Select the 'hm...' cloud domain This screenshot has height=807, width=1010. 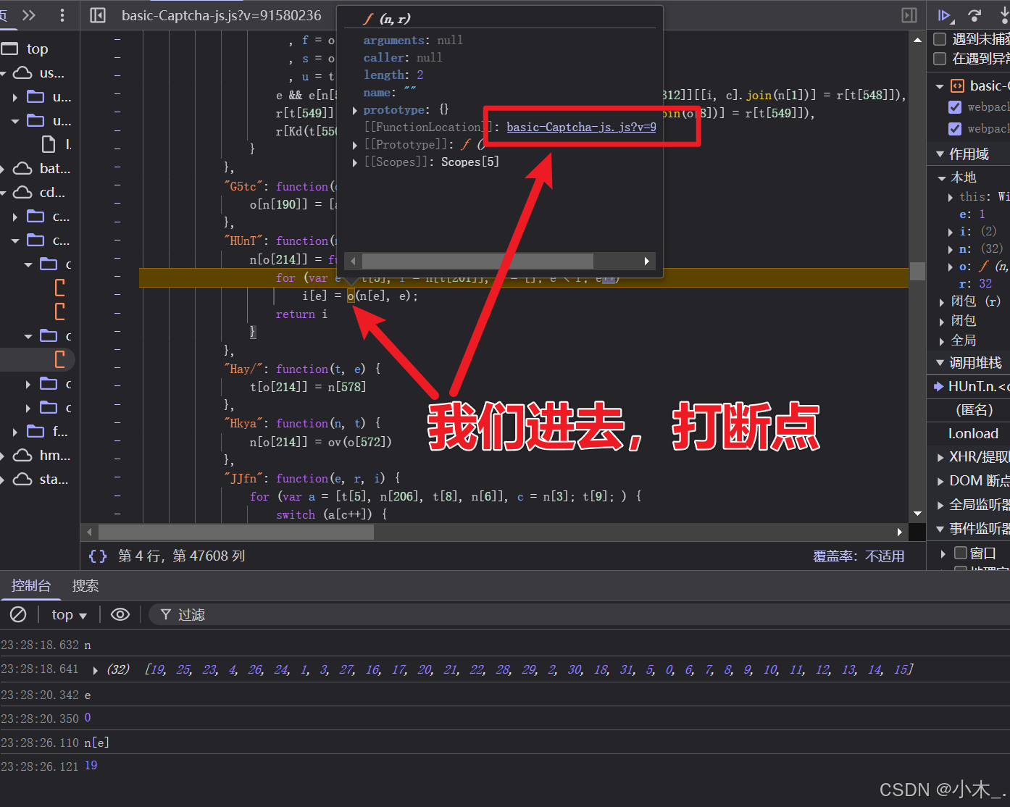[43, 455]
